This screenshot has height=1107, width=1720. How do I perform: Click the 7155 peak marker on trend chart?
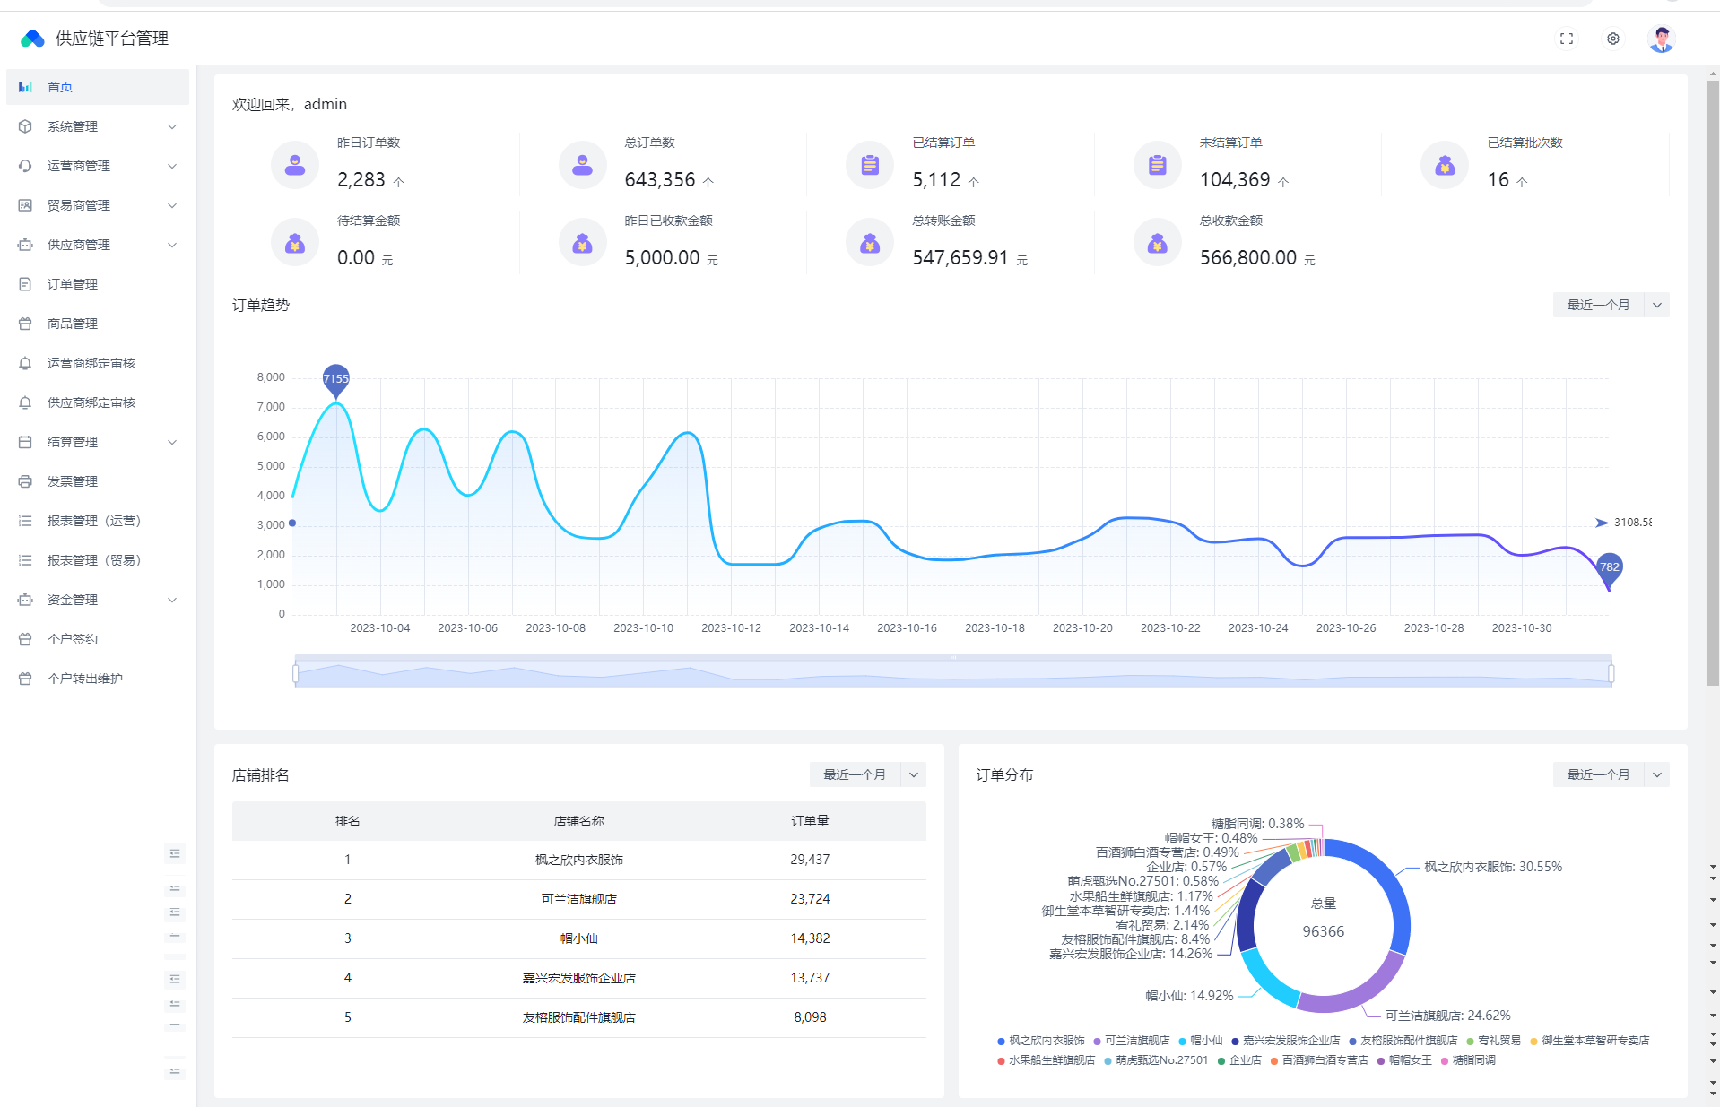click(x=335, y=380)
